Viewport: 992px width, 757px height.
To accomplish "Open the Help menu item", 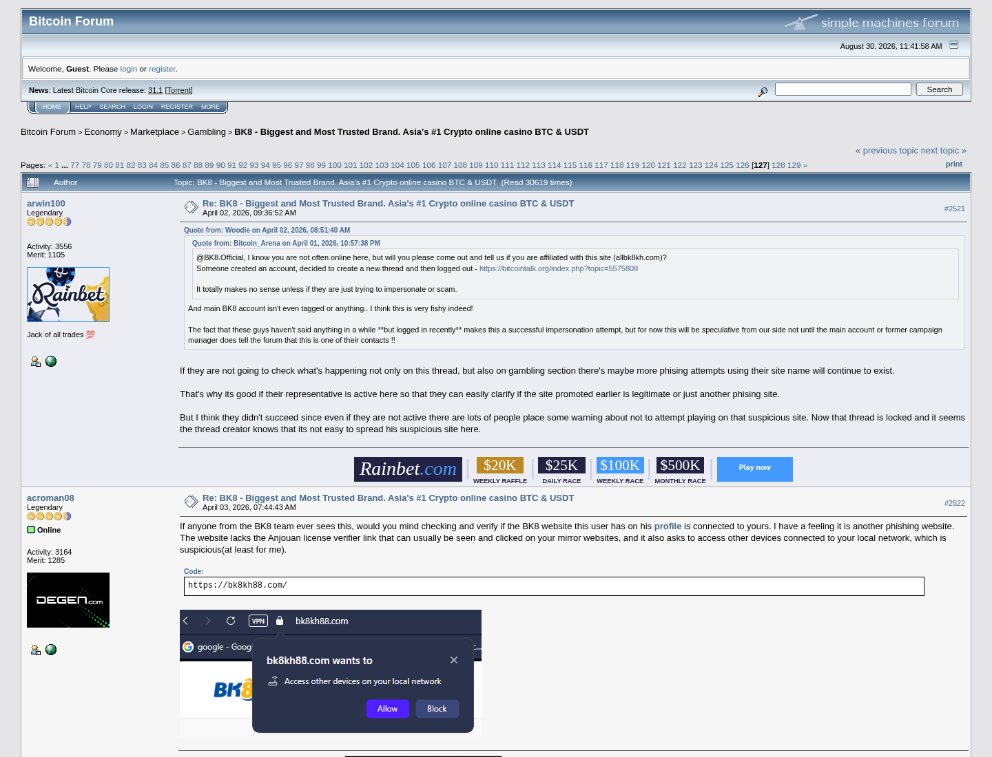I will [x=83, y=107].
